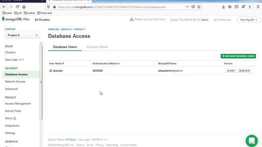Click the usage details link

(205, 20)
